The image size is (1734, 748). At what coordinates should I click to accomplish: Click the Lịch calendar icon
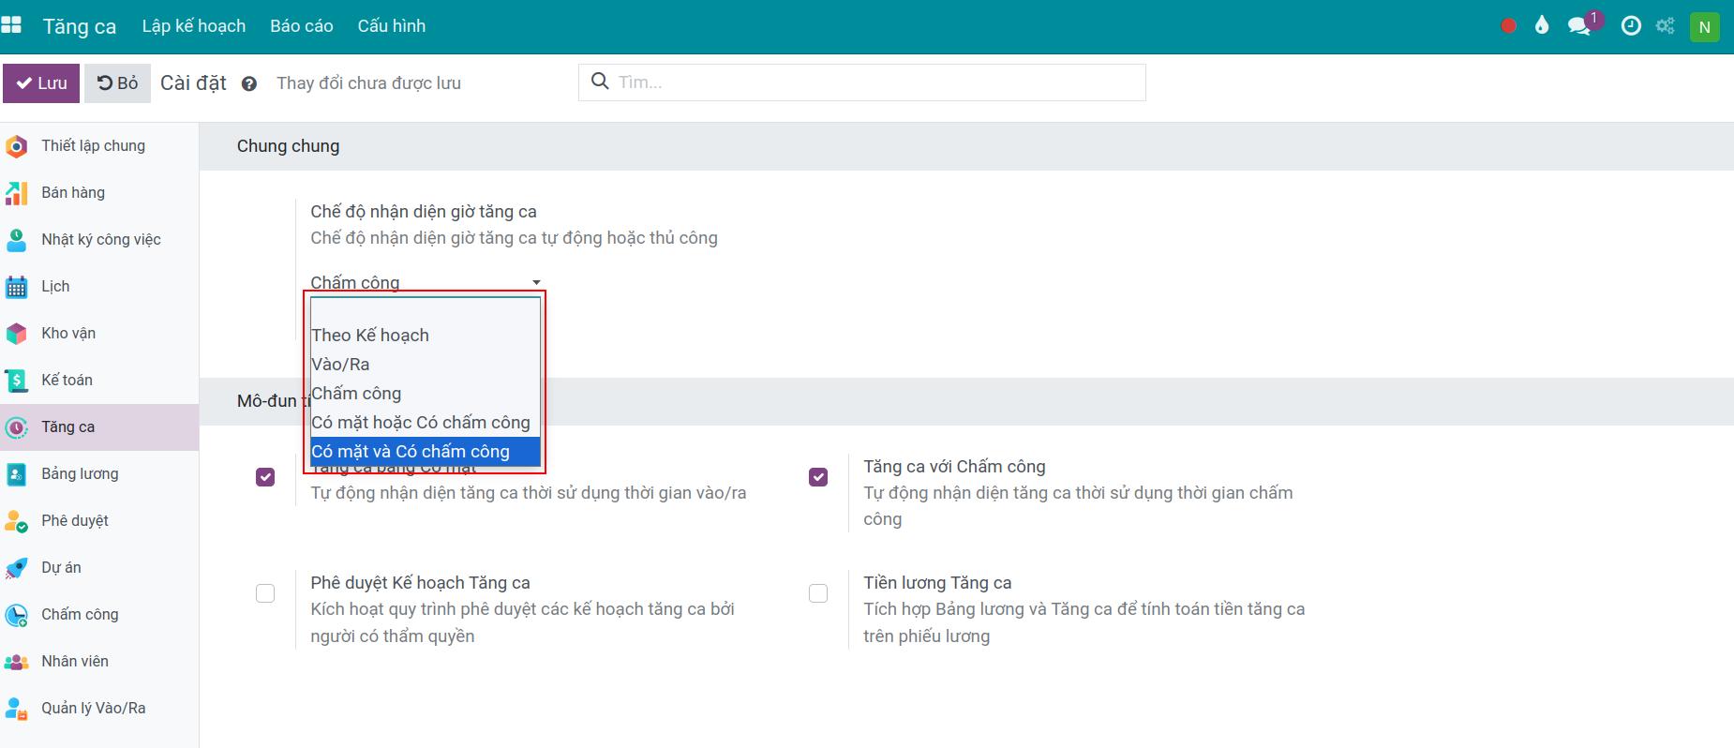[x=16, y=287]
